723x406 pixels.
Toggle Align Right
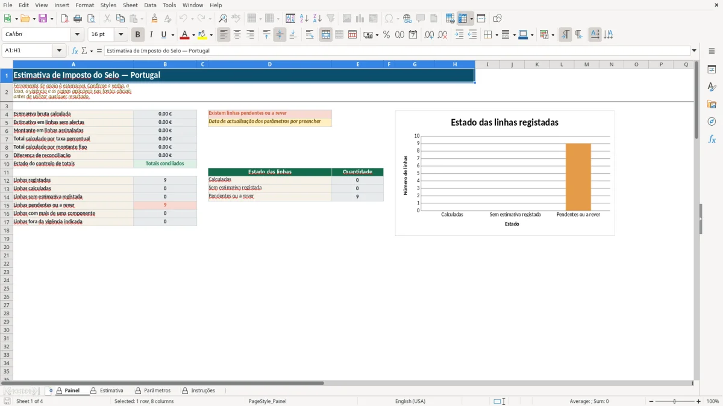click(251, 35)
